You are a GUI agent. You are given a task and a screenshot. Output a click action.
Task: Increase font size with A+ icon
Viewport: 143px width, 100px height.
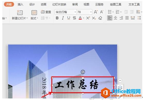pyautogui.click(x=96, y=12)
